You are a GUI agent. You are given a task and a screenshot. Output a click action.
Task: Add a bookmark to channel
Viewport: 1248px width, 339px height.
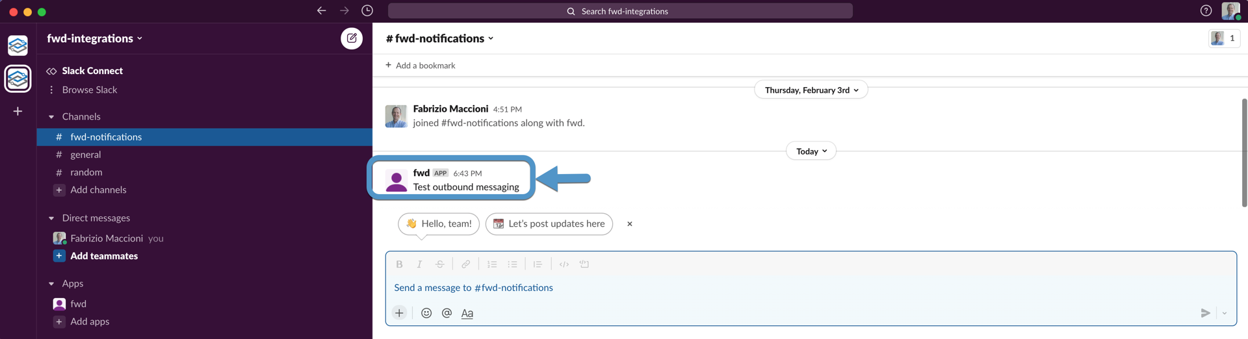(420, 66)
